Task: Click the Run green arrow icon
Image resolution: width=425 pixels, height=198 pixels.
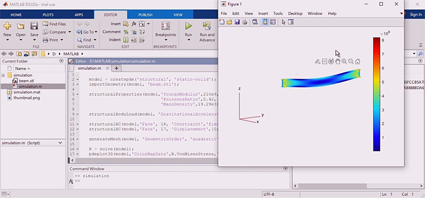Action: [189, 26]
